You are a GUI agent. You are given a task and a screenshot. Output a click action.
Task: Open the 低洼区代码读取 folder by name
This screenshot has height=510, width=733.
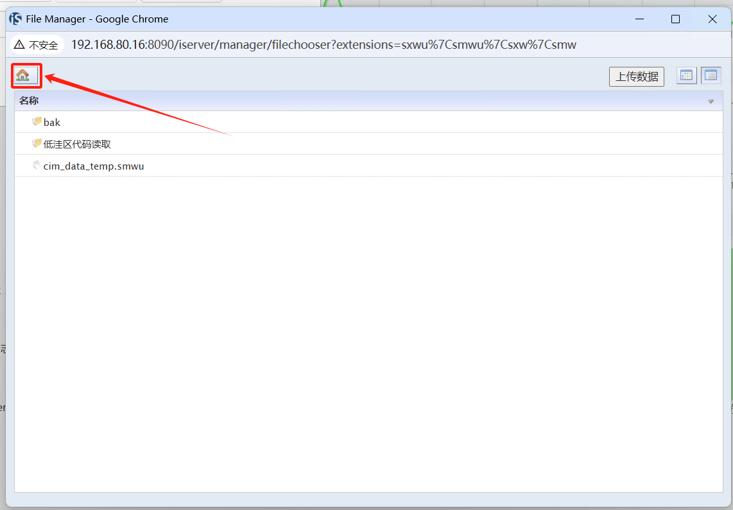[x=77, y=144]
